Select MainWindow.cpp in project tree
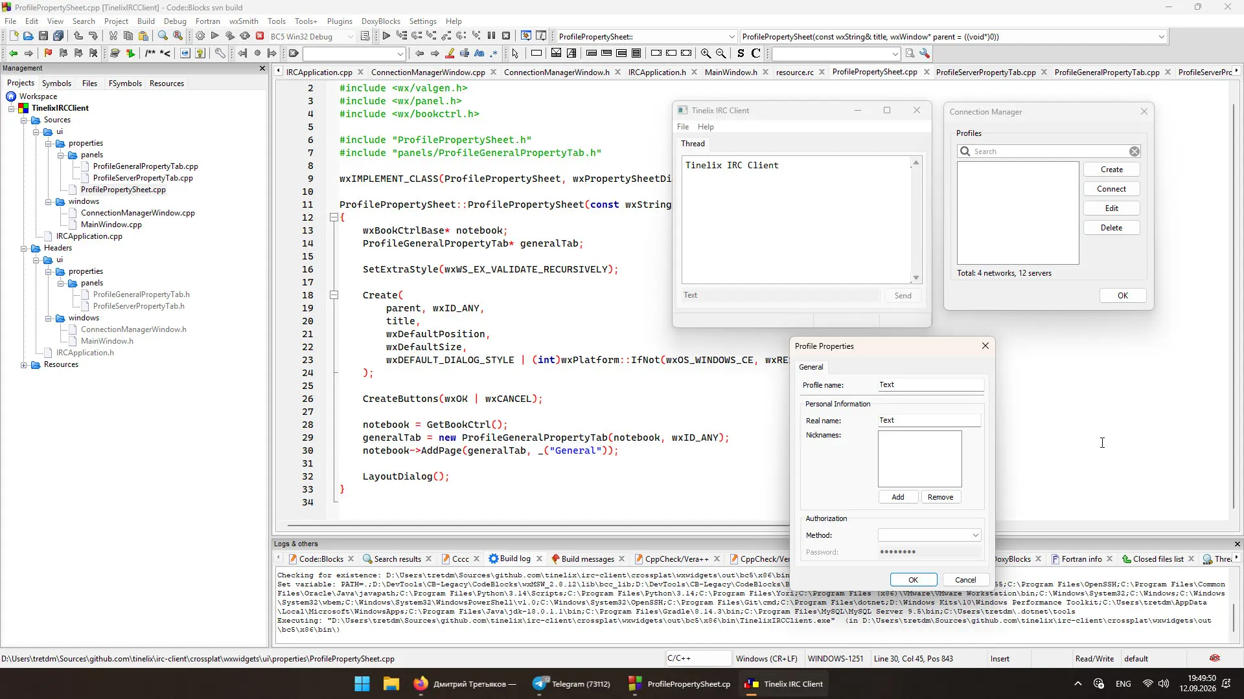Screen dimensions: 1244x699 click(111, 225)
